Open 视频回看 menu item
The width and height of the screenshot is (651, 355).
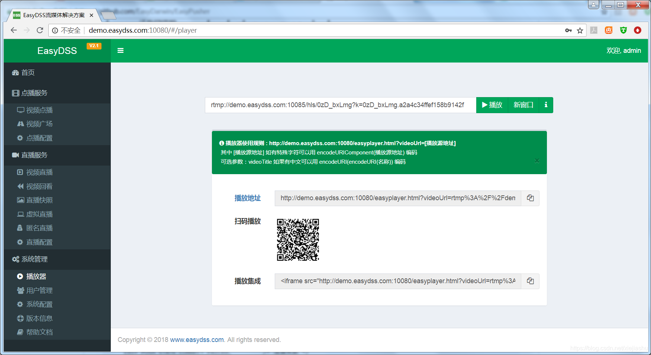57,186
